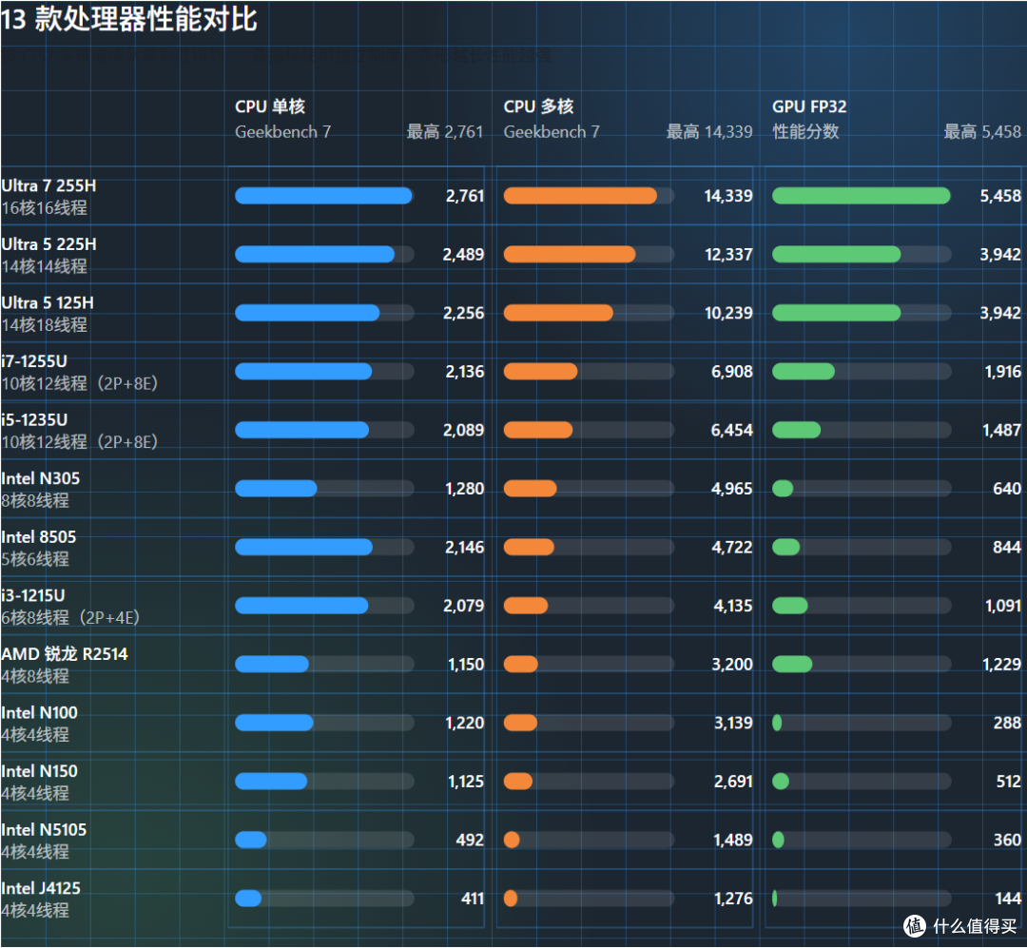Click the GPU score 360
Screen dimensions: 1027x948
click(1007, 840)
